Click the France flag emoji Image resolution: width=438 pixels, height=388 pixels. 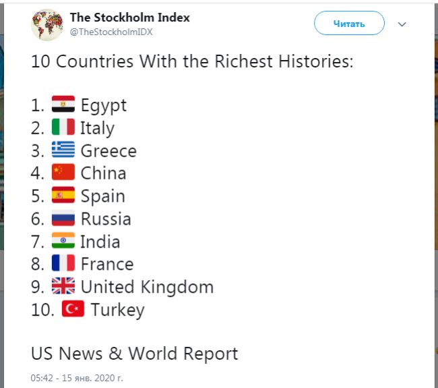(x=63, y=263)
